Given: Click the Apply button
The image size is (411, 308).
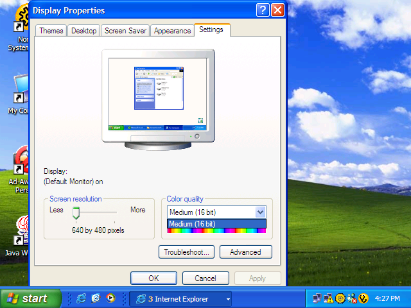Looking at the screenshot, I should coord(258,278).
